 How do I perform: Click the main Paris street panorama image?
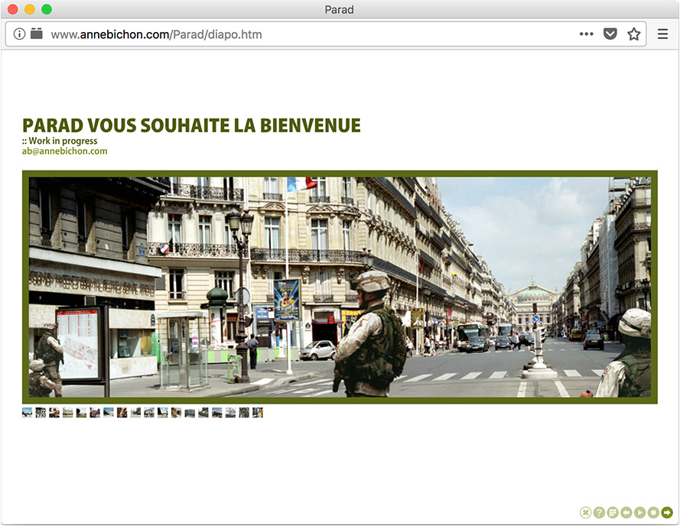(x=340, y=287)
